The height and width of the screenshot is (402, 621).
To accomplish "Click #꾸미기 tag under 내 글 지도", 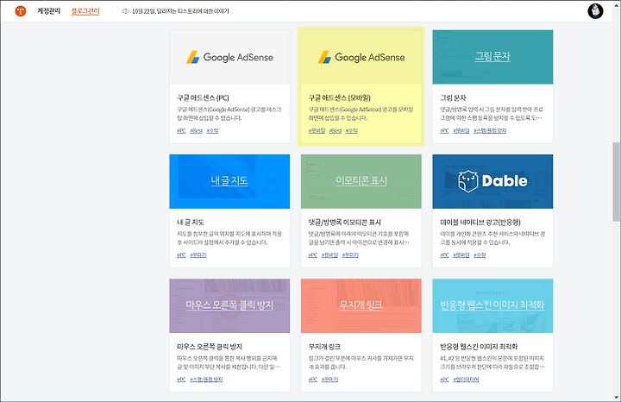I will tap(198, 255).
